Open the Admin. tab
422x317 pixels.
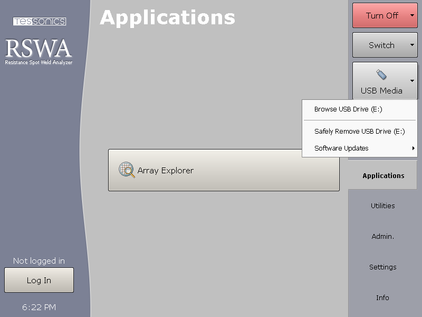382,236
